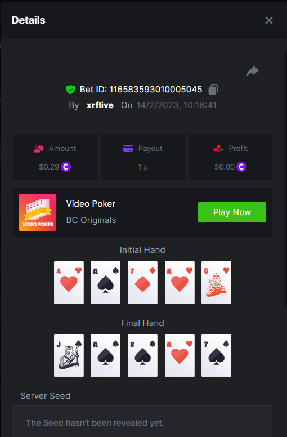The height and width of the screenshot is (437, 287).
Task: Select the 8 of spades final card
Action: point(142,355)
